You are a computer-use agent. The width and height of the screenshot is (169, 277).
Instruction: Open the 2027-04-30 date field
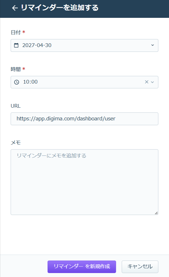coord(85,45)
